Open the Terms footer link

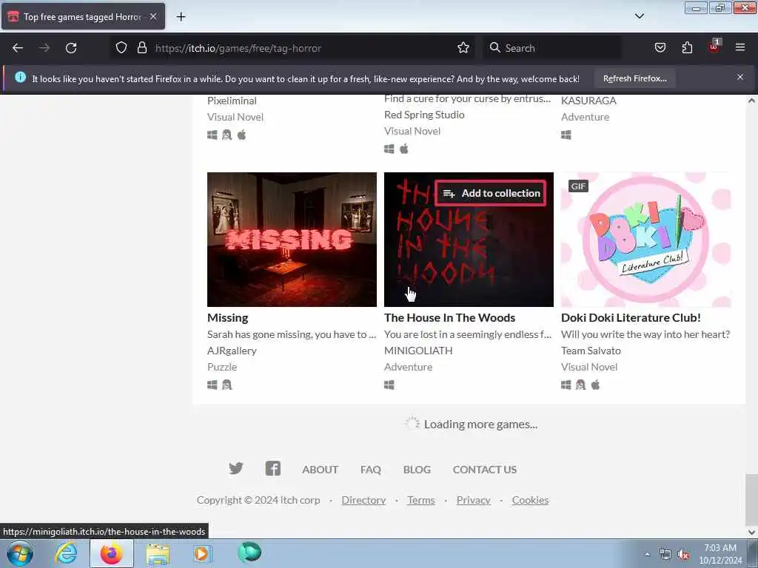(421, 501)
